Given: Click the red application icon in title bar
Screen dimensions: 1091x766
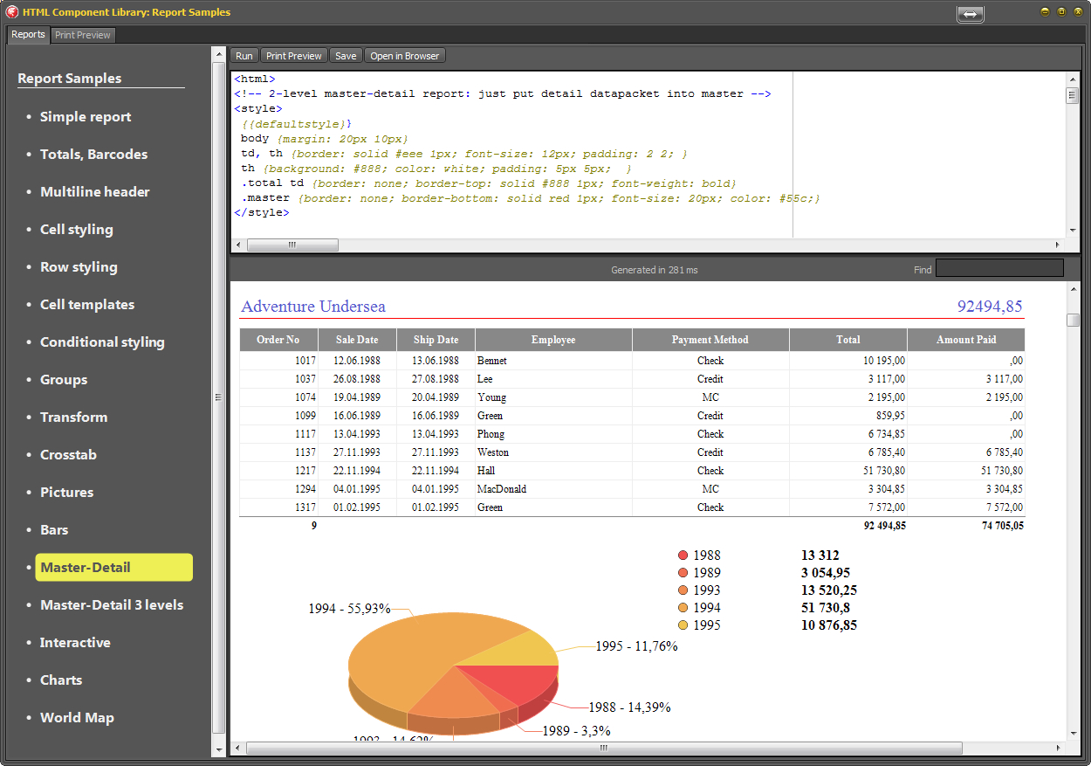Looking at the screenshot, I should click(x=12, y=12).
